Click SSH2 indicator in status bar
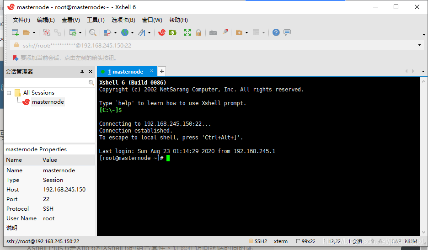The height and width of the screenshot is (250, 428). [x=258, y=241]
